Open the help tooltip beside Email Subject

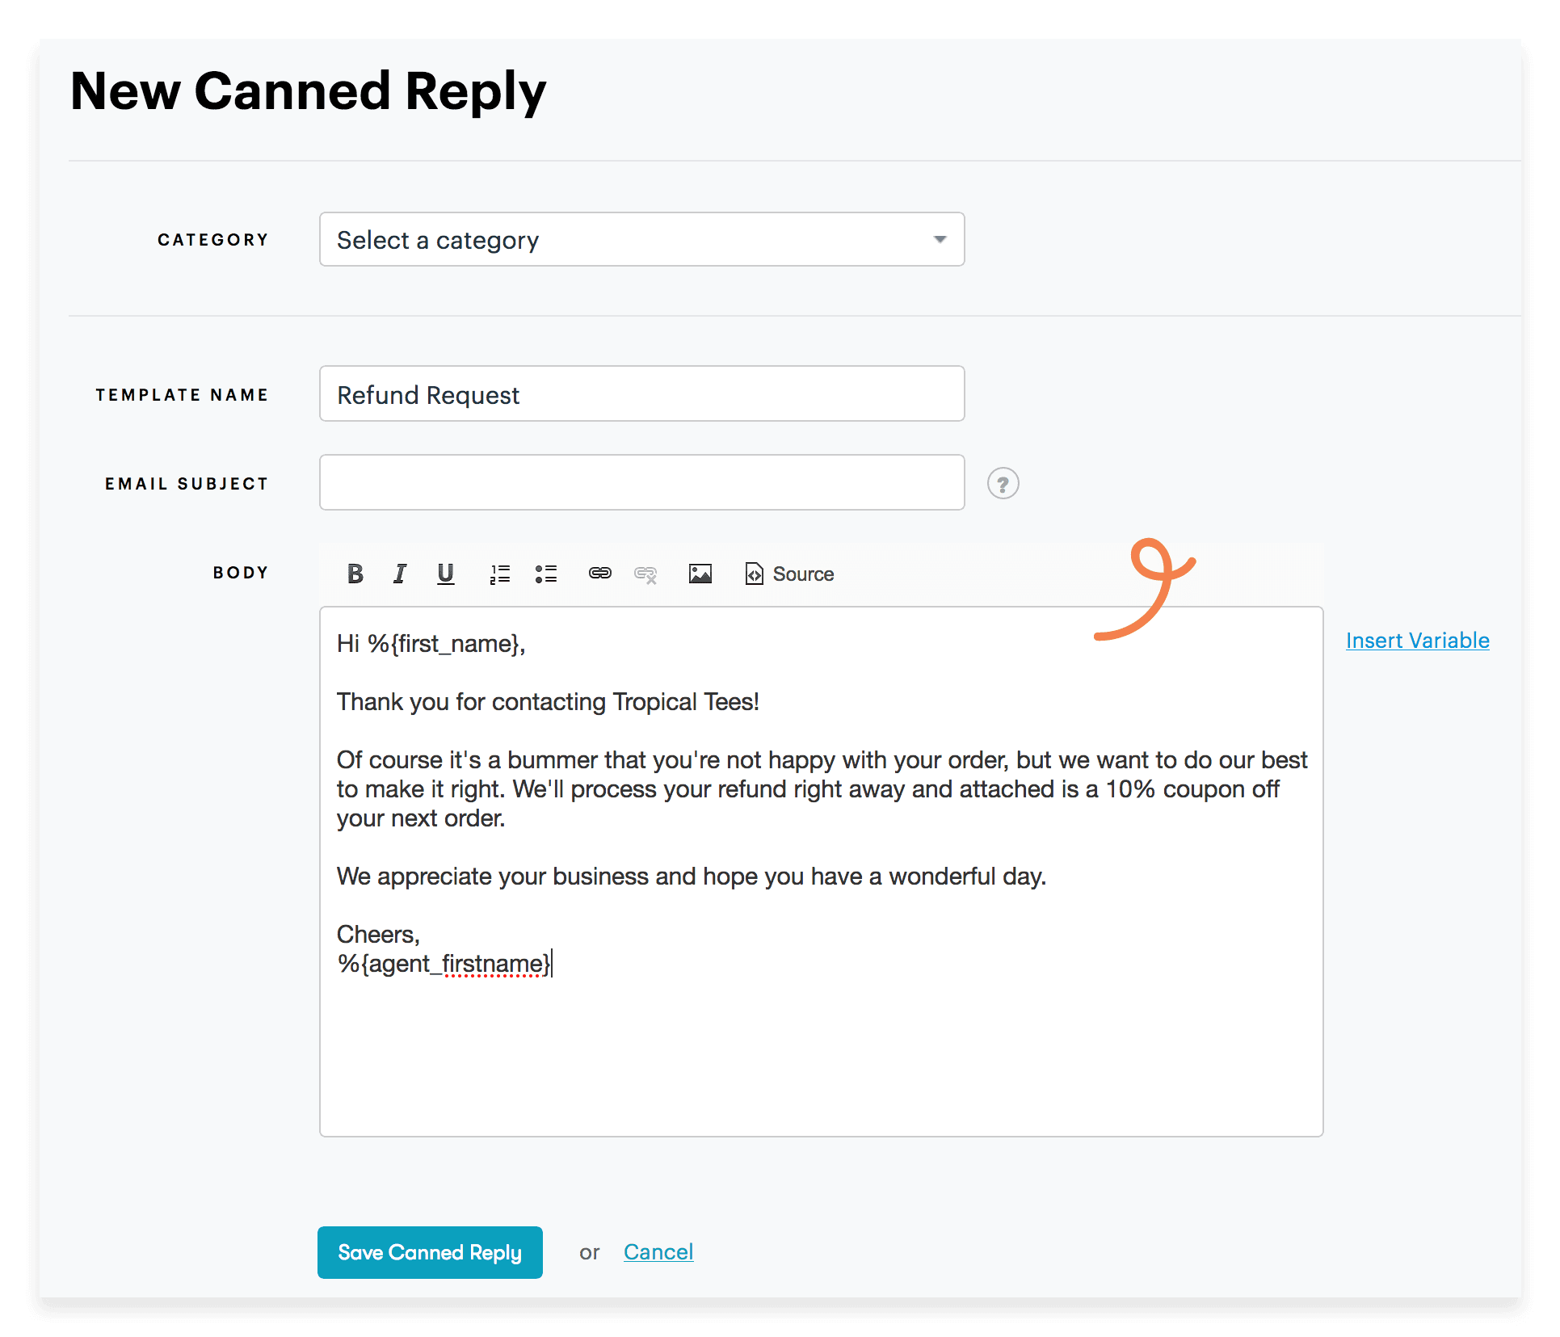pyautogui.click(x=1003, y=483)
